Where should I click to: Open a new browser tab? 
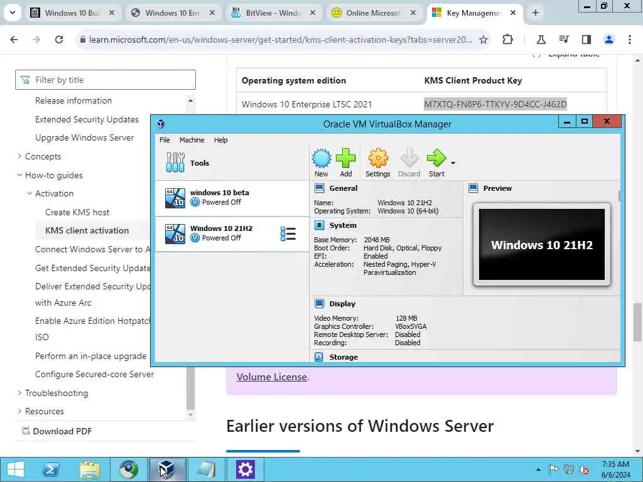coord(535,13)
